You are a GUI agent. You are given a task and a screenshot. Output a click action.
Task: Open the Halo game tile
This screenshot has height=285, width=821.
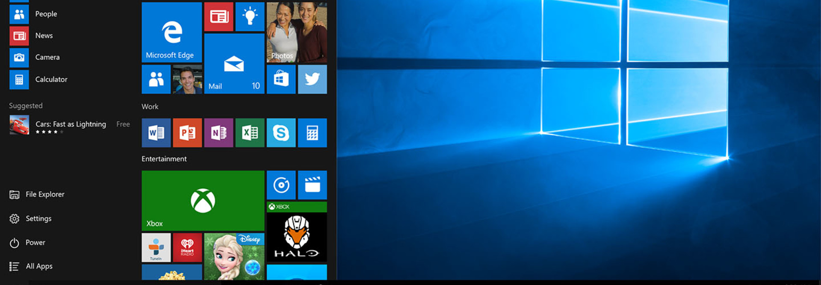pyautogui.click(x=297, y=232)
